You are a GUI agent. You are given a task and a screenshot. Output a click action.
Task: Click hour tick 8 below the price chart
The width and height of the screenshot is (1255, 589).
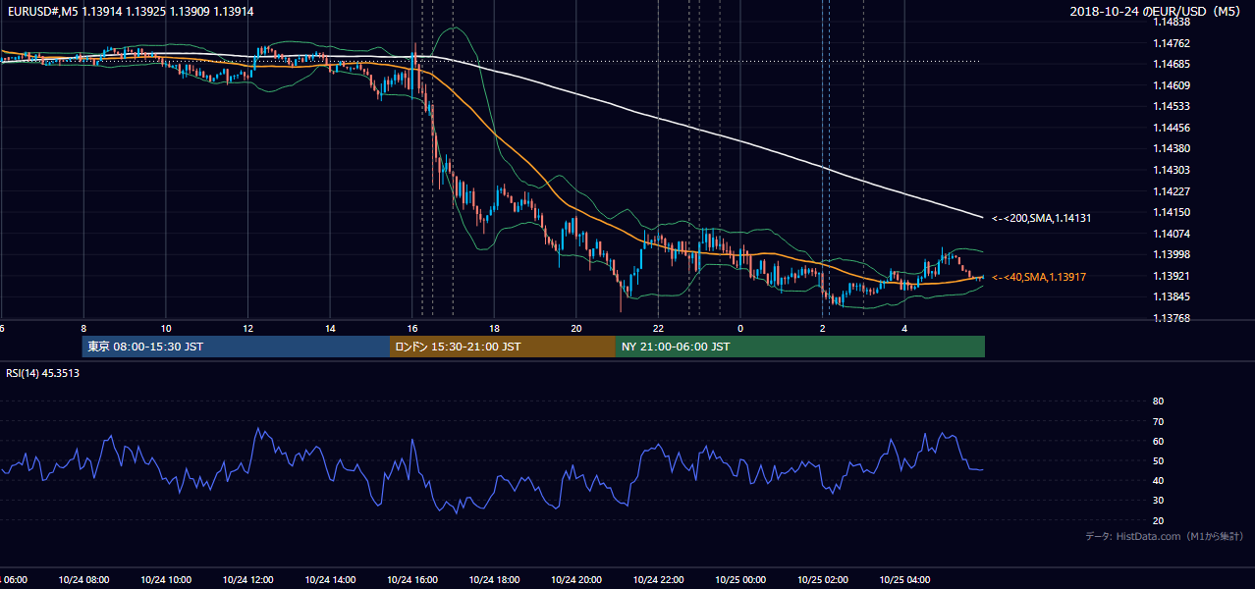click(83, 328)
